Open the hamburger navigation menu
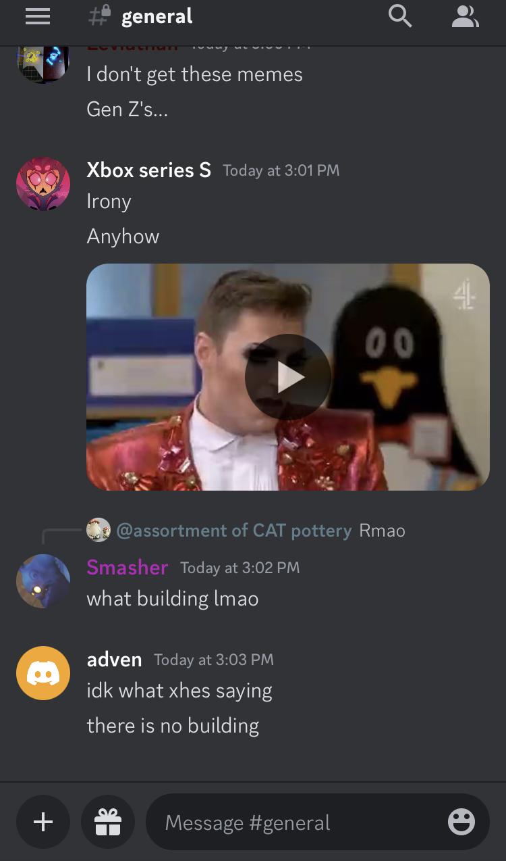The image size is (506, 861). click(38, 16)
